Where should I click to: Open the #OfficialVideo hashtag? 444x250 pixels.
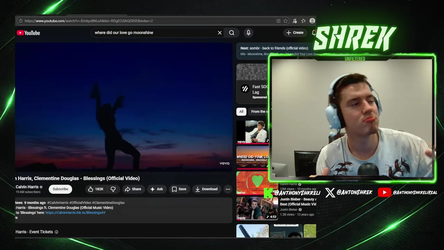point(80,203)
